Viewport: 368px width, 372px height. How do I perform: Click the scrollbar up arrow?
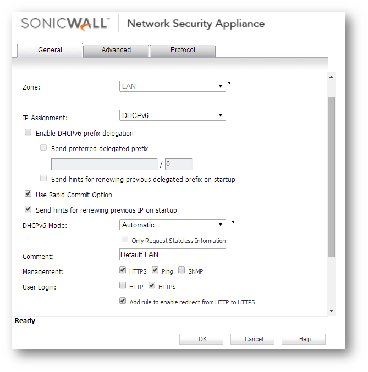(331, 77)
